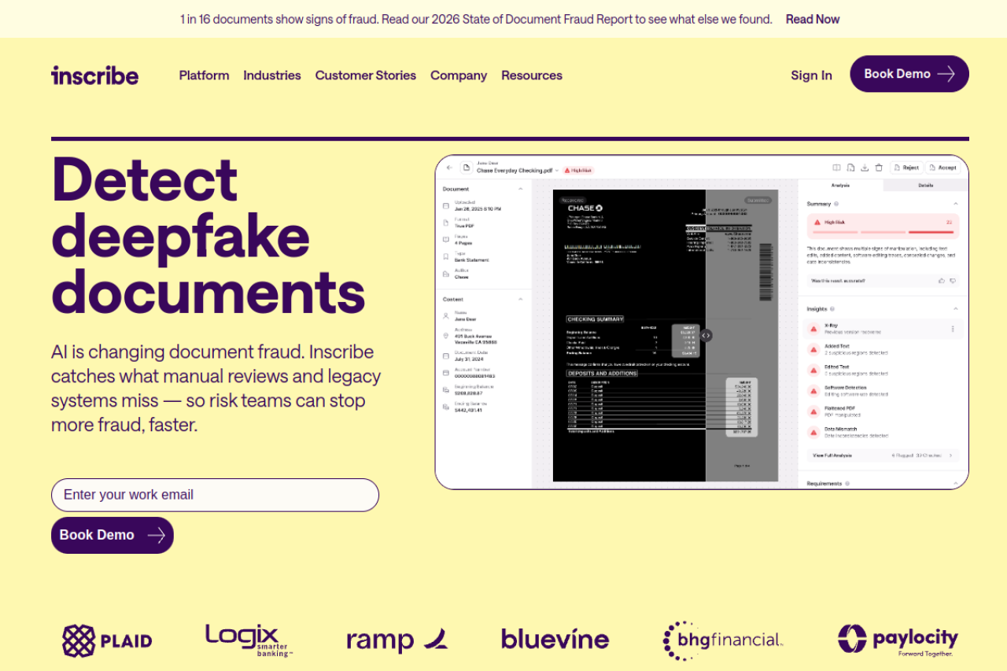Click the High Risk badge beside the filename
The width and height of the screenshot is (1007, 671).
point(578,171)
